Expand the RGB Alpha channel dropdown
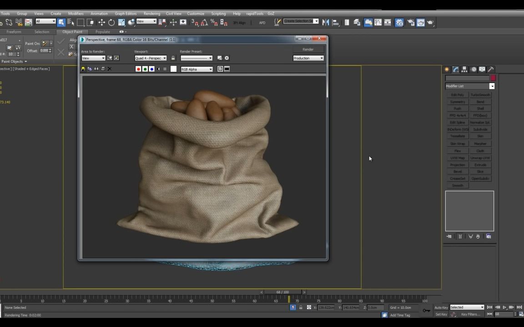The width and height of the screenshot is (524, 327). point(196,69)
